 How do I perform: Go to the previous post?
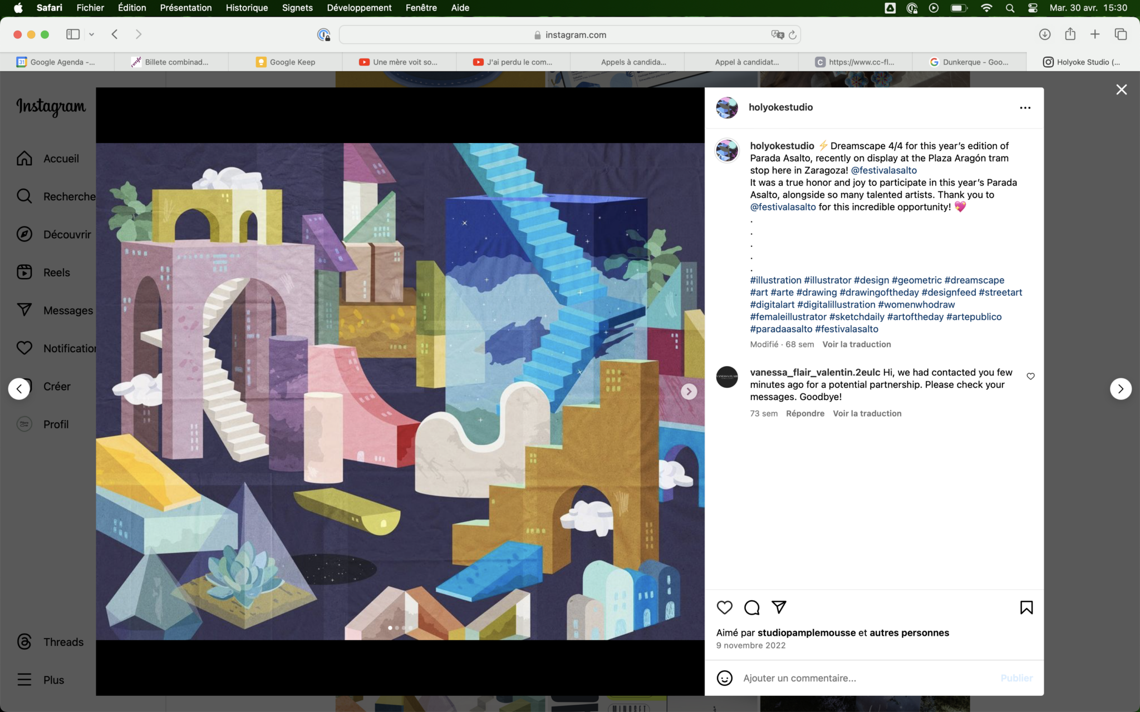pyautogui.click(x=19, y=389)
